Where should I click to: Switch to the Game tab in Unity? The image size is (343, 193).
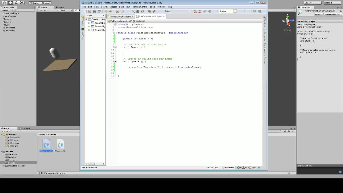[60, 8]
